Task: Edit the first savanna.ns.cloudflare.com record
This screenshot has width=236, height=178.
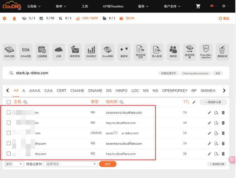Action: coord(209,113)
